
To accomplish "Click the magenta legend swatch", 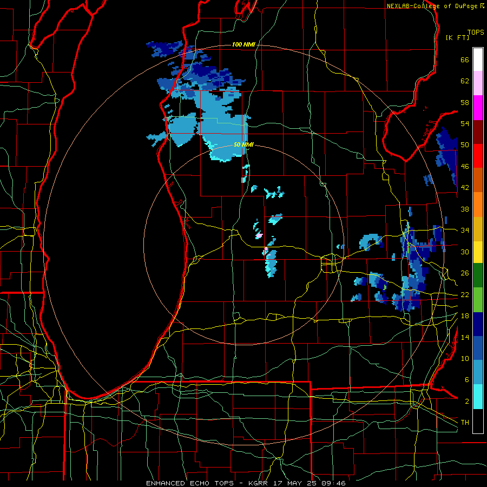I will pyautogui.click(x=478, y=108).
